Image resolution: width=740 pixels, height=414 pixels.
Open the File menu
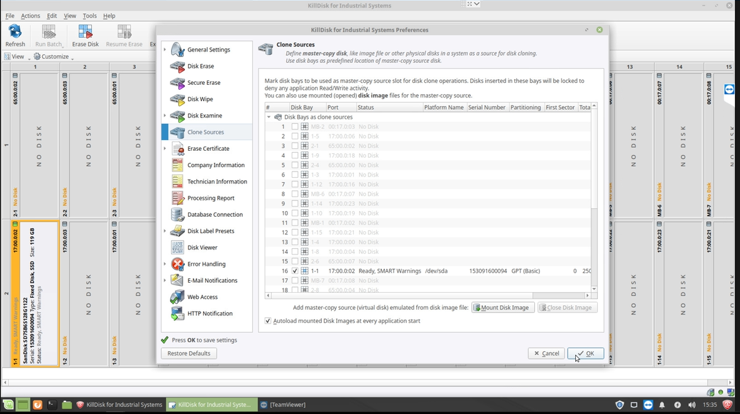(10, 16)
